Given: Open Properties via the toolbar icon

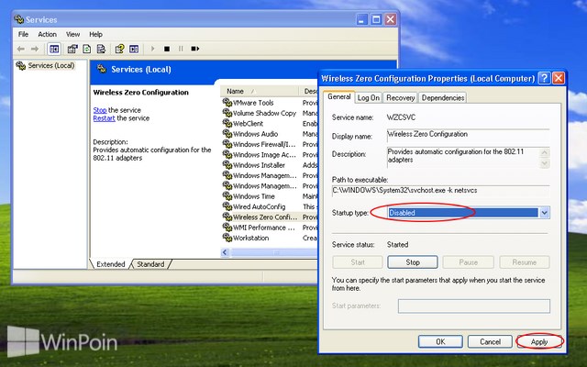Looking at the screenshot, I should pyautogui.click(x=72, y=49).
